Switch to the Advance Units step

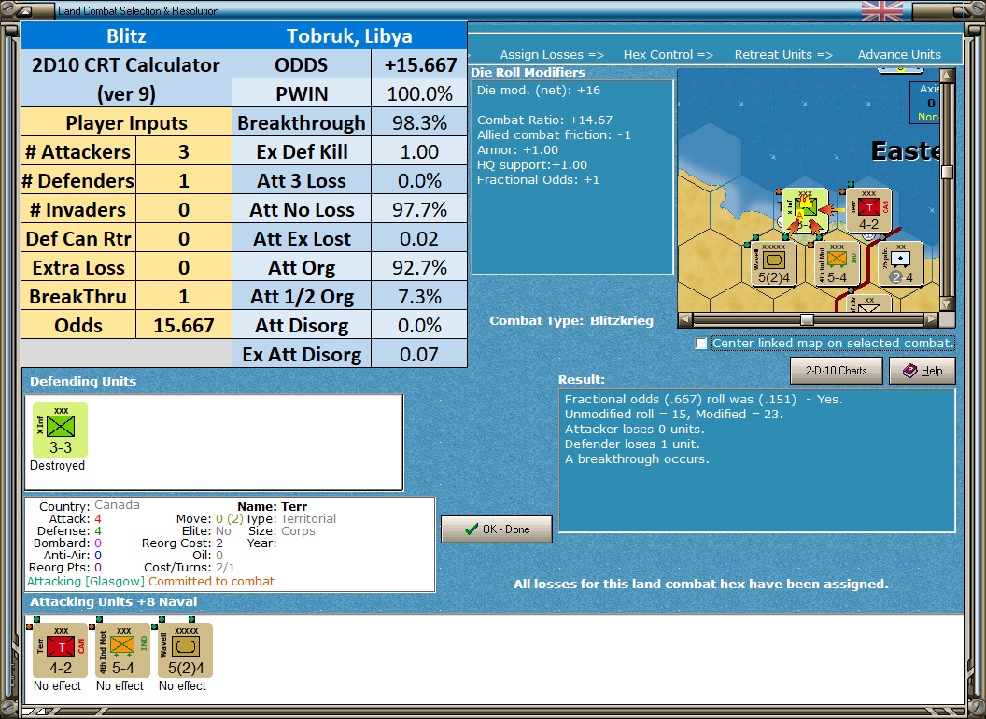(899, 55)
